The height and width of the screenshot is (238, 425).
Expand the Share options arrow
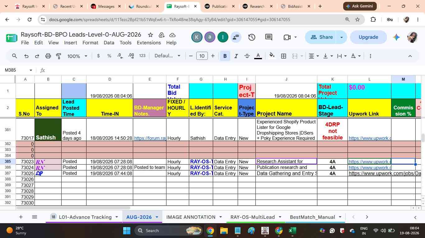point(342,37)
